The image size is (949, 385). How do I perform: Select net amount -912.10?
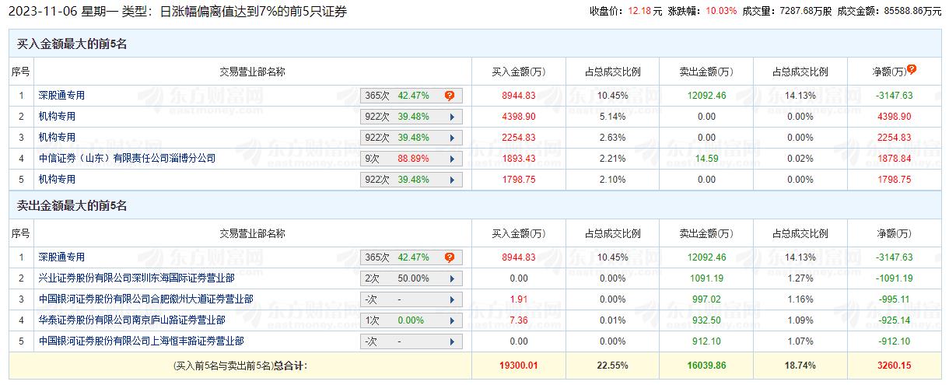pyautogui.click(x=894, y=341)
